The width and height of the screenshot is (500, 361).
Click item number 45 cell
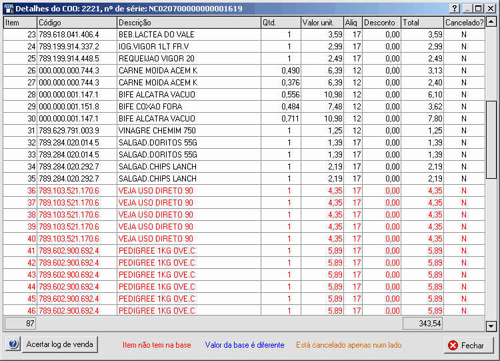(20, 299)
